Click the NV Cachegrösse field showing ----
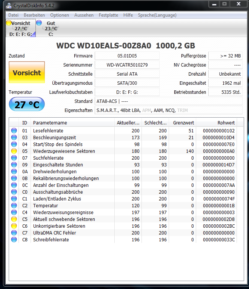Screen dimensions: 249x289 pyautogui.click(x=225, y=65)
